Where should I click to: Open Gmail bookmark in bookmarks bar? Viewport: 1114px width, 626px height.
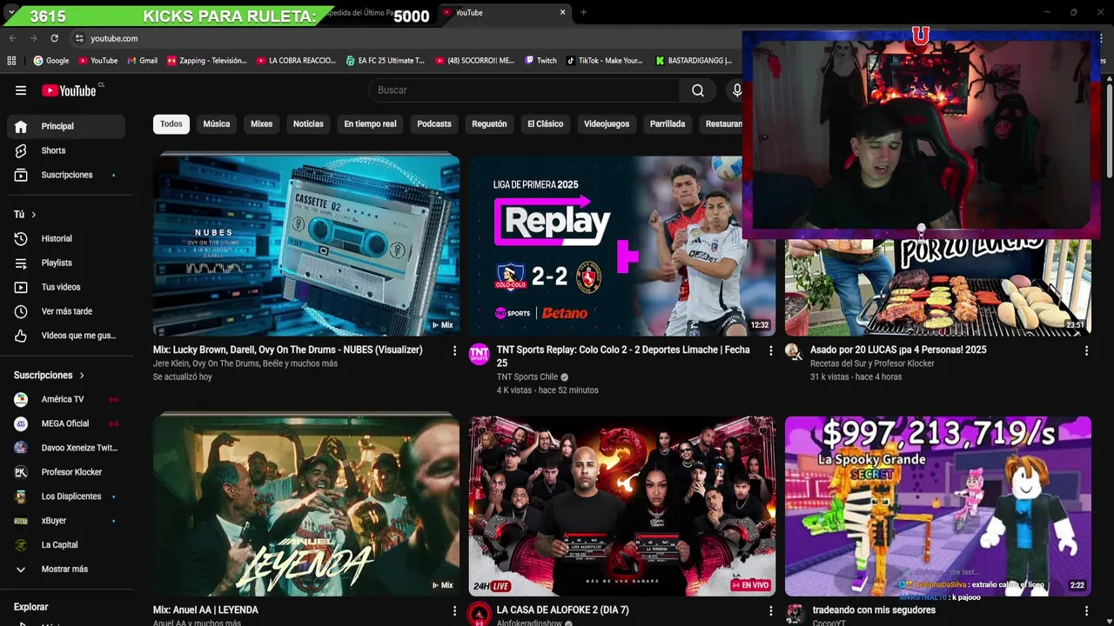coord(142,61)
